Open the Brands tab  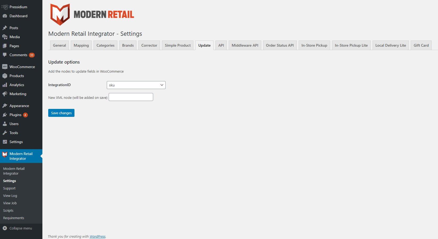pos(128,45)
